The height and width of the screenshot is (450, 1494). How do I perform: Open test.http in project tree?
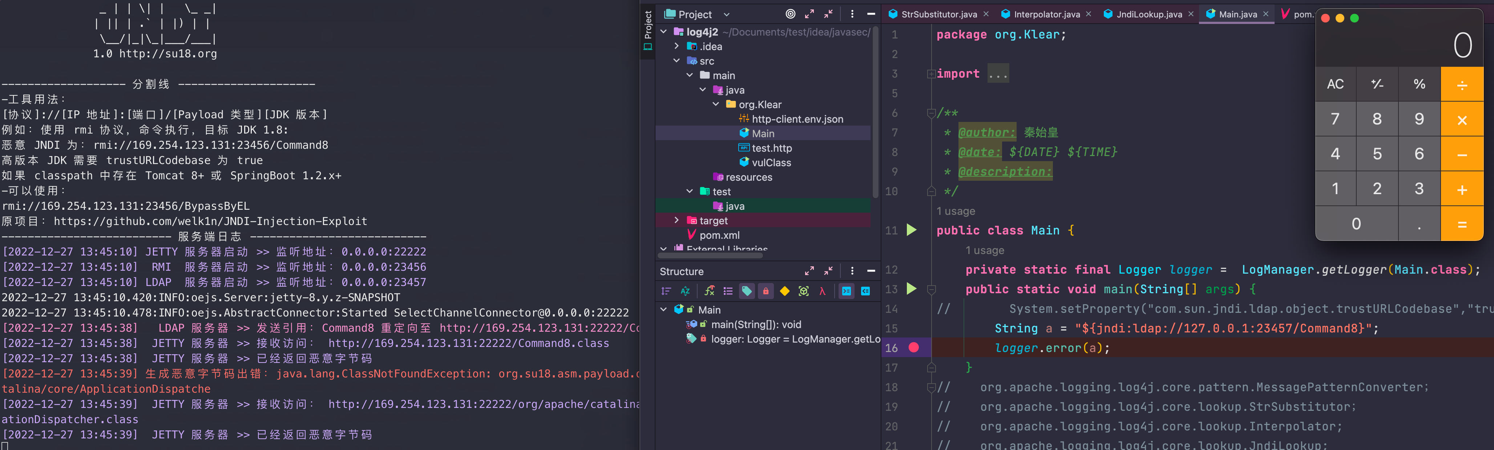coord(765,148)
